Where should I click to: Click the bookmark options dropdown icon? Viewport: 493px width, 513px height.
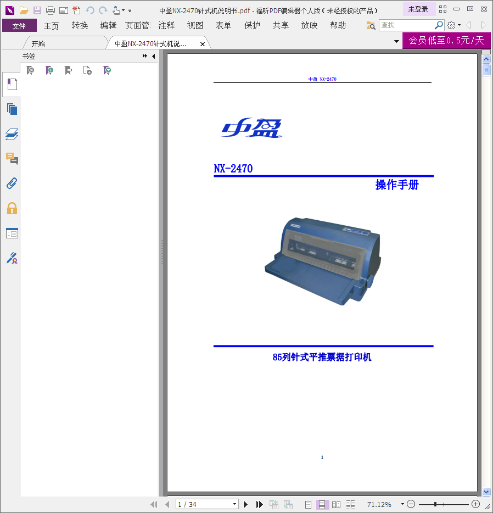coord(107,70)
